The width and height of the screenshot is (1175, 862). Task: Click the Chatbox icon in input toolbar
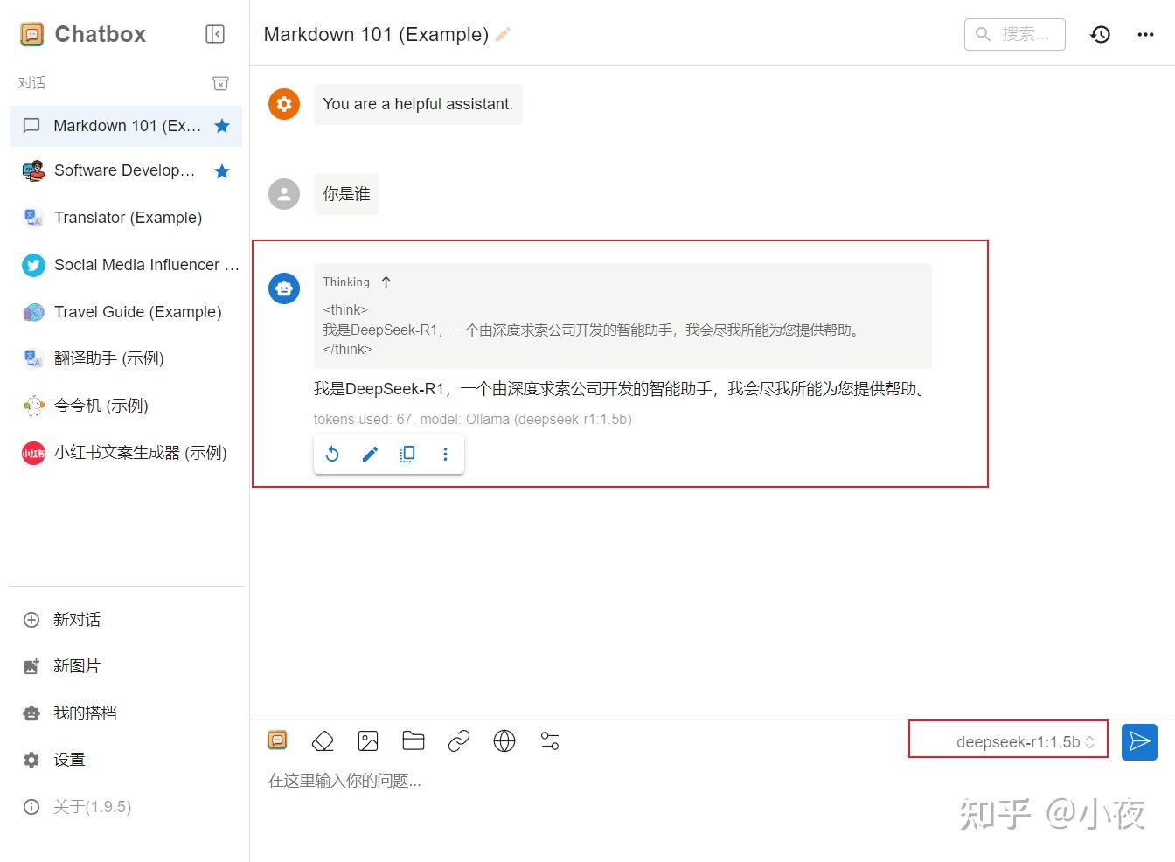(x=277, y=740)
